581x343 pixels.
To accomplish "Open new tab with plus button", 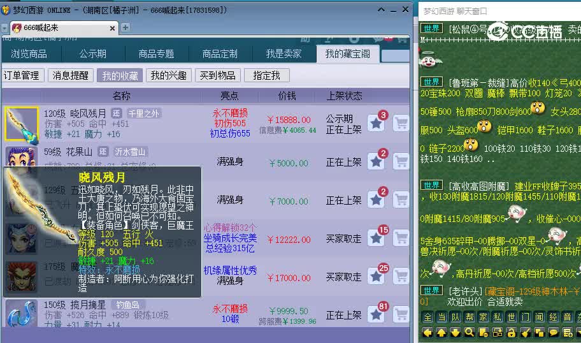I will pos(126,27).
